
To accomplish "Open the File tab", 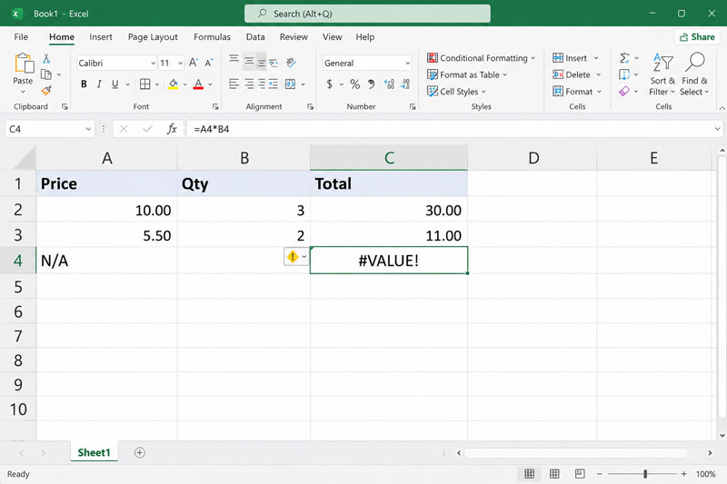I will point(21,37).
